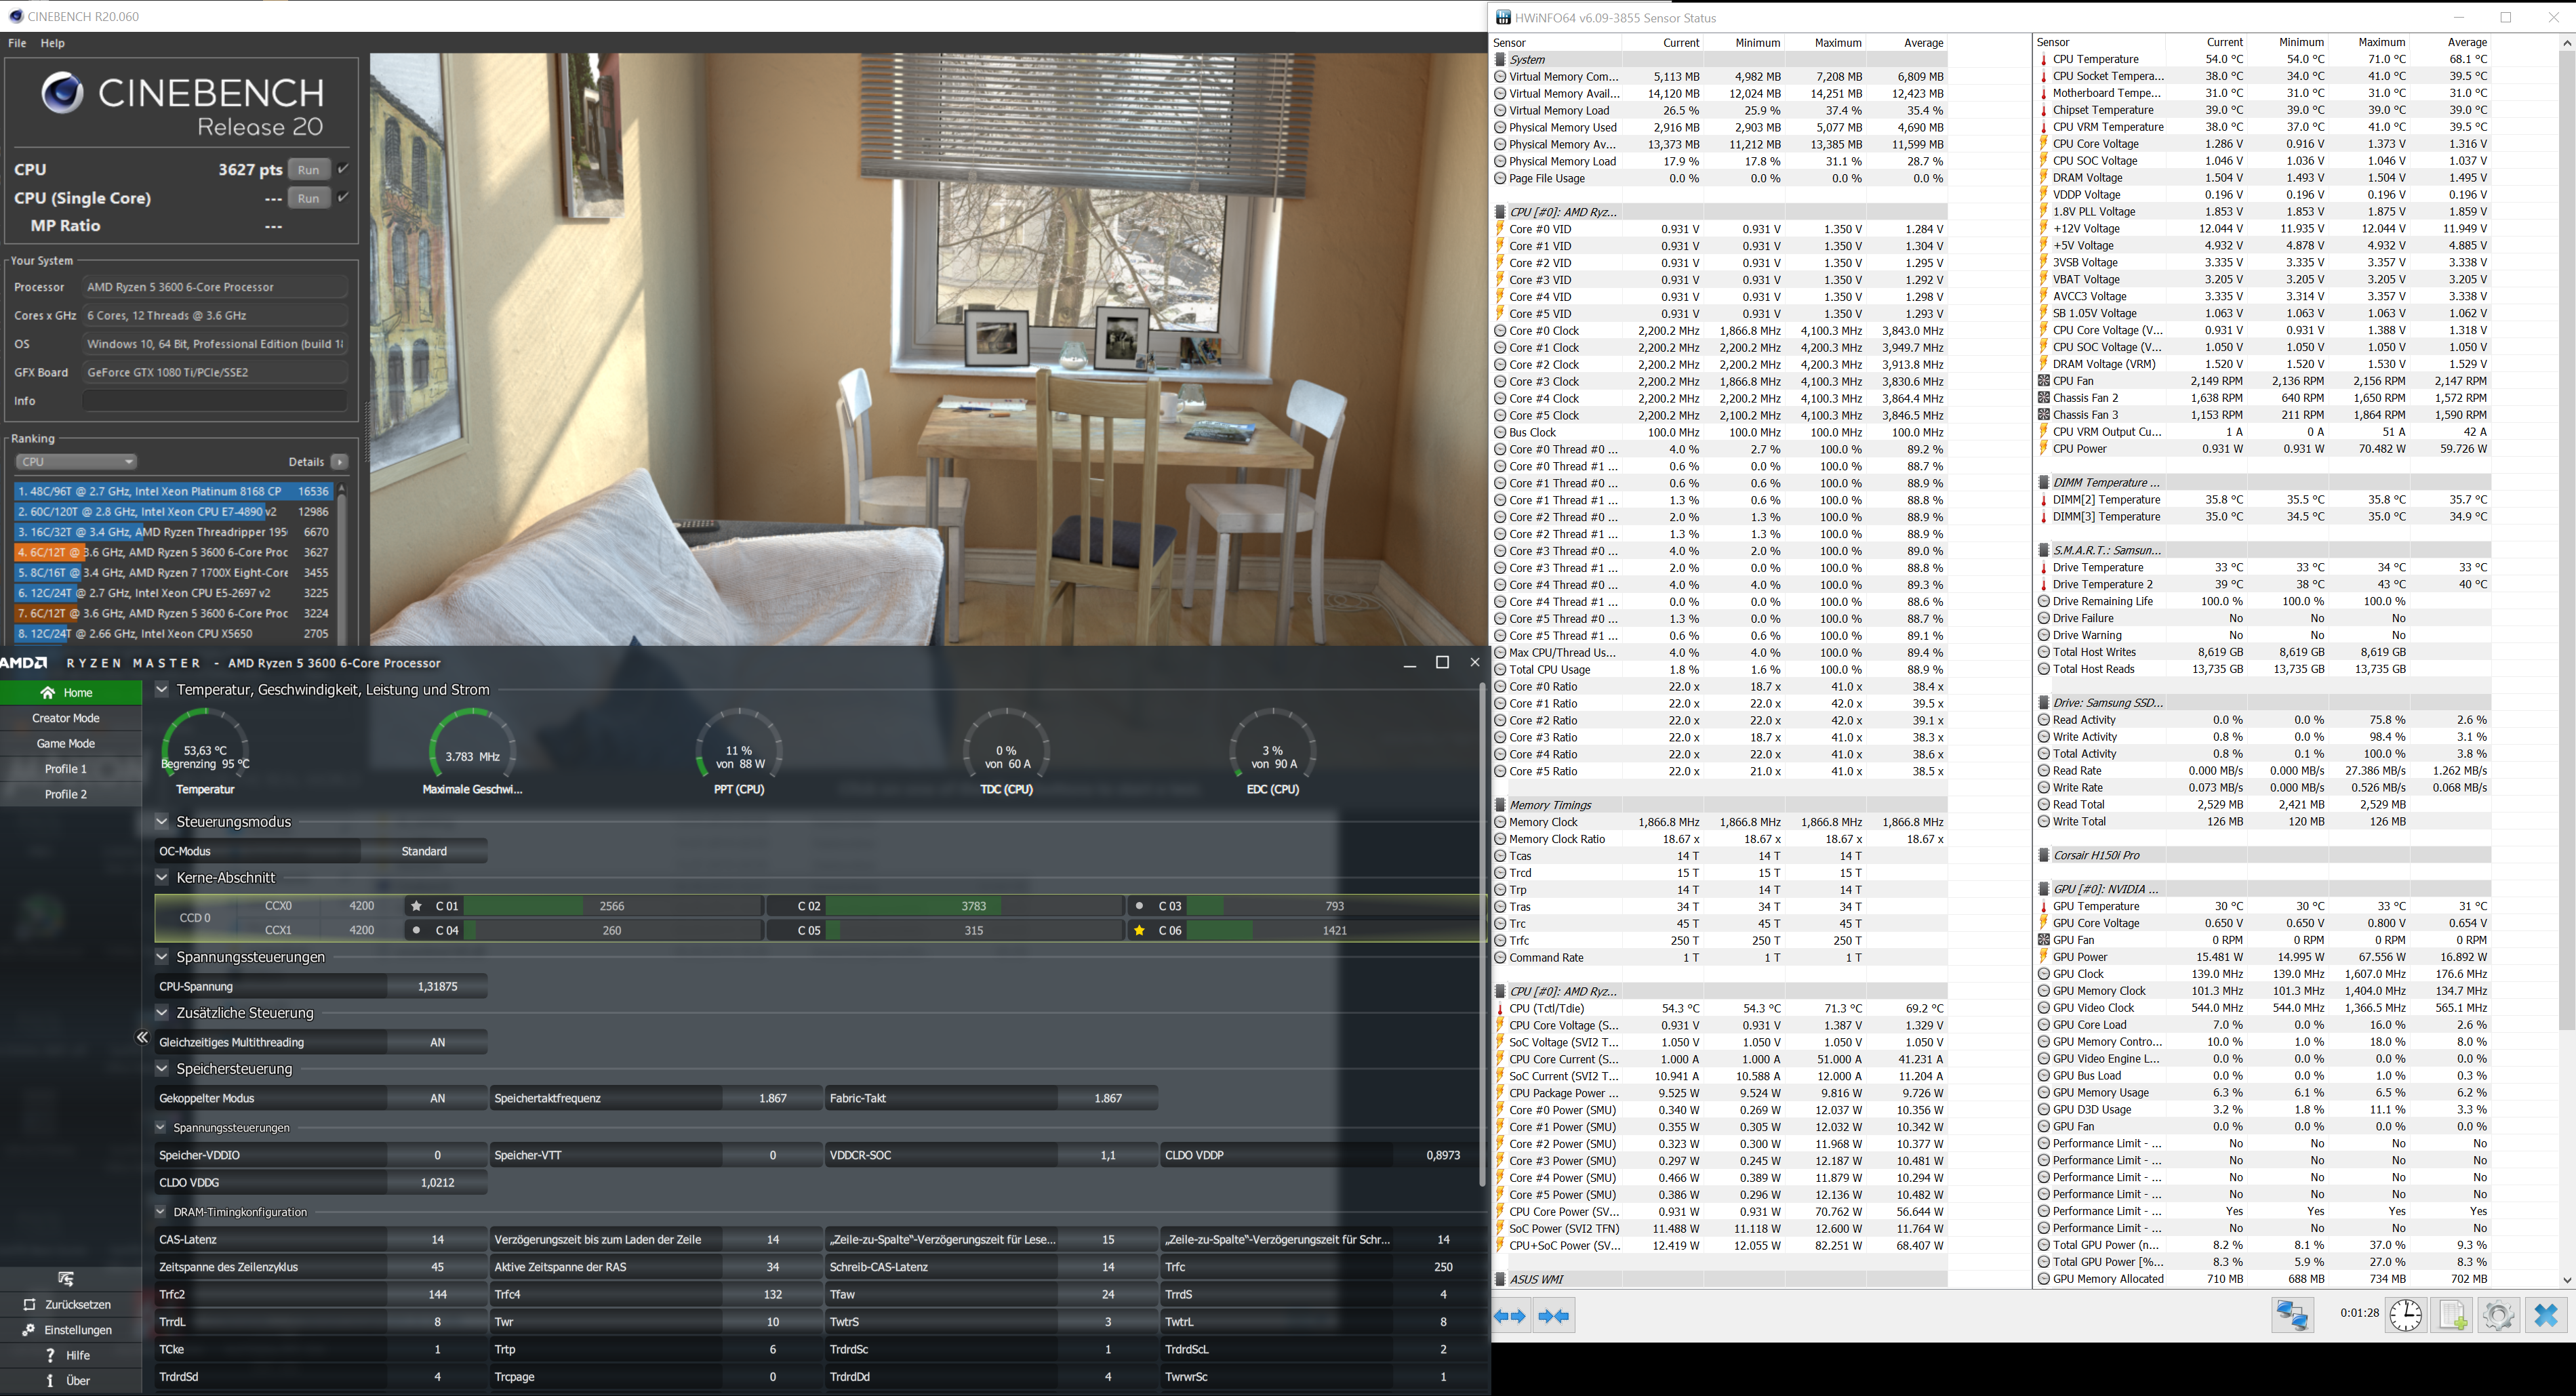The width and height of the screenshot is (2576, 1396).
Task: Click the Cinebench Info input field
Action: tap(215, 401)
